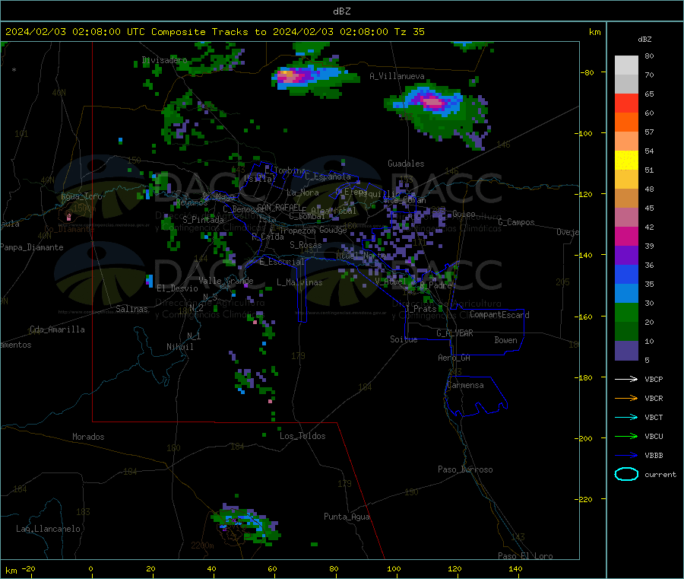Click the storm cell north of Los_Toldos label
This screenshot has width=684, height=579.
pos(271,401)
